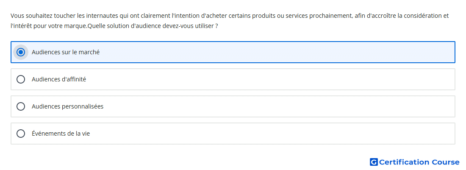This screenshot has height=170, width=466.
Task: Click empty area of life events answer box
Action: [267, 134]
